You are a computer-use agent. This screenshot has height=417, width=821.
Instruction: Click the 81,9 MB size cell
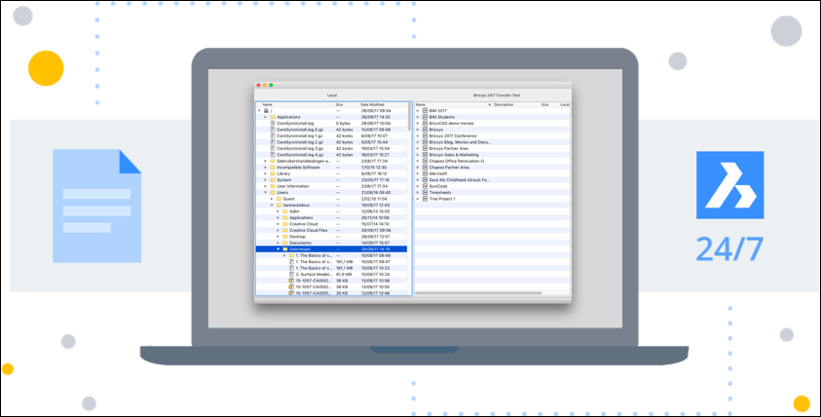pyautogui.click(x=344, y=274)
